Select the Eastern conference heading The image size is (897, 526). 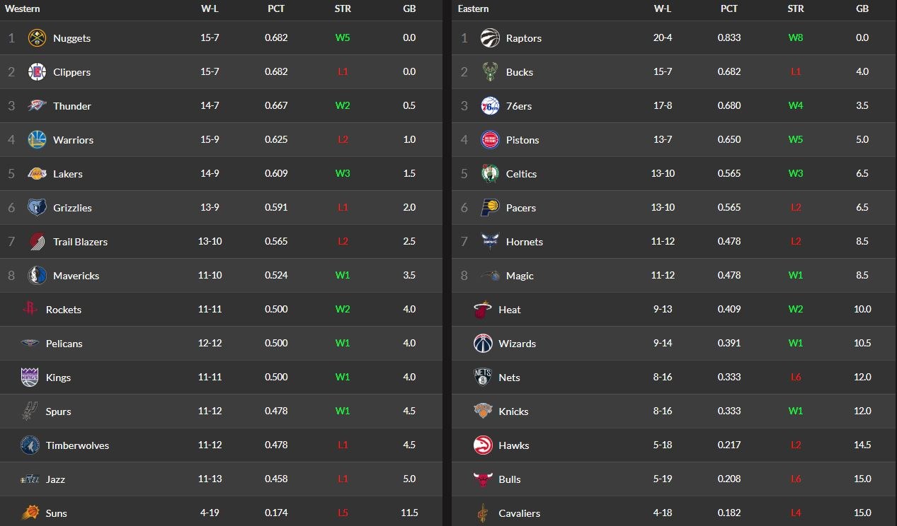[x=473, y=9]
